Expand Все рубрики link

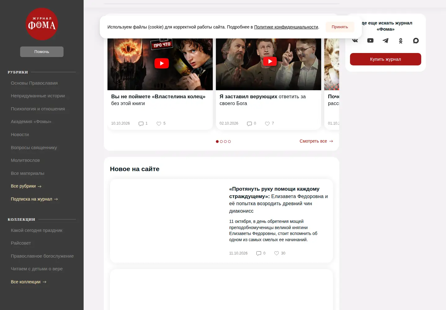click(x=26, y=186)
